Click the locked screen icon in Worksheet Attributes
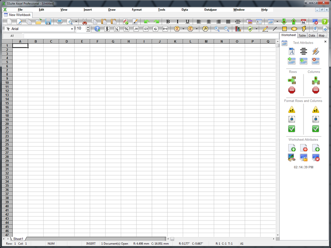Viewport: 331px width, 248px height. point(304,157)
